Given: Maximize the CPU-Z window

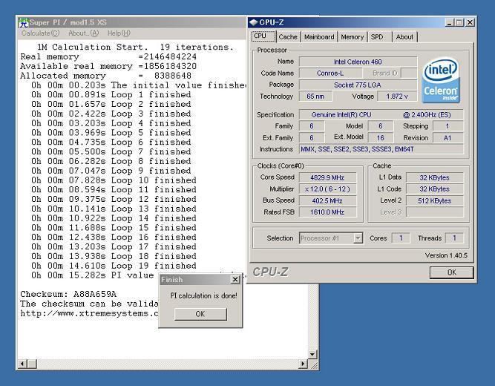Looking at the screenshot, I should pos(459,22).
